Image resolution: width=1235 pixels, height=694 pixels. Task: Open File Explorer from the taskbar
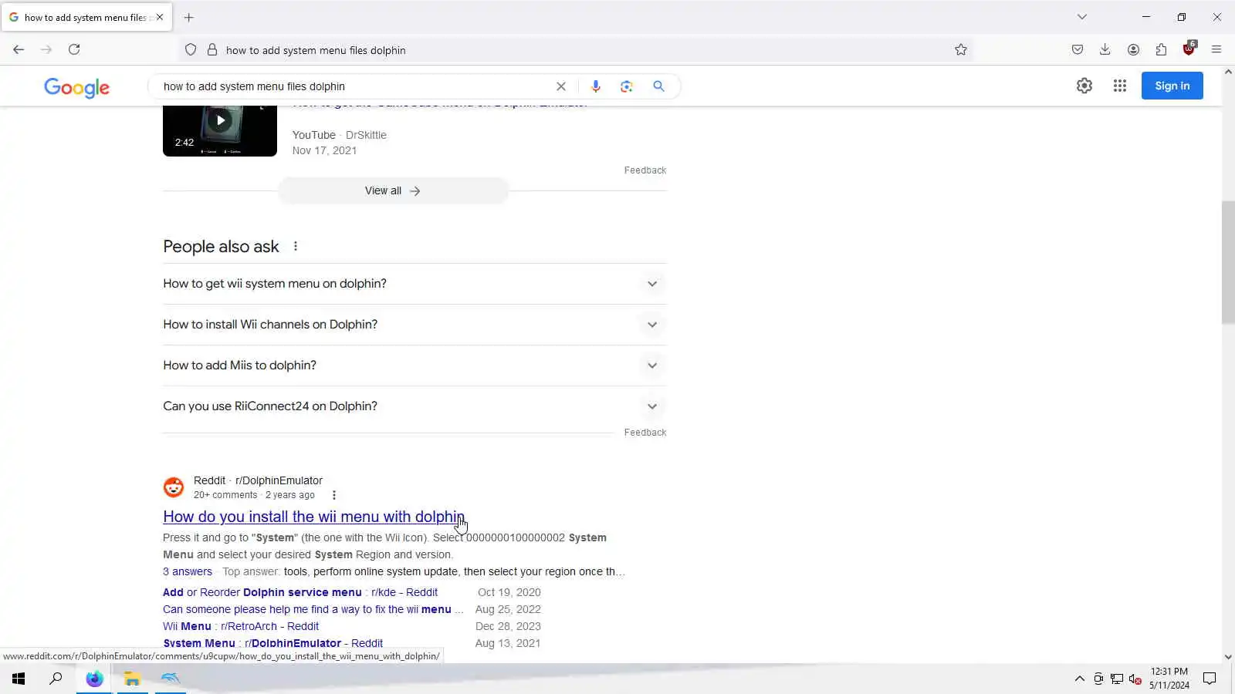tap(132, 679)
